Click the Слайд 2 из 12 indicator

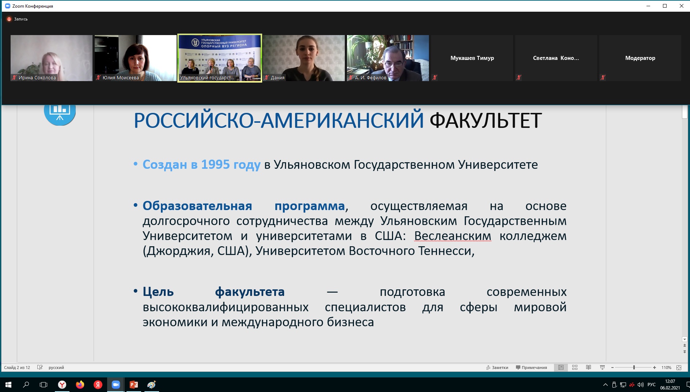point(17,368)
